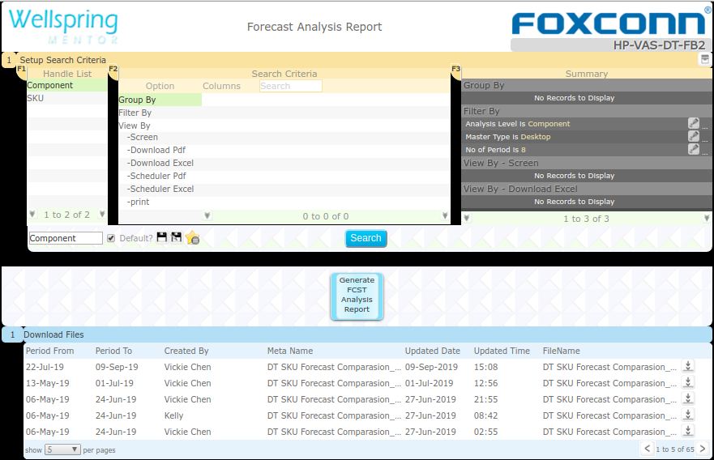The height and width of the screenshot is (460, 714).
Task: Download the file created by Kelly
Action: point(688,415)
